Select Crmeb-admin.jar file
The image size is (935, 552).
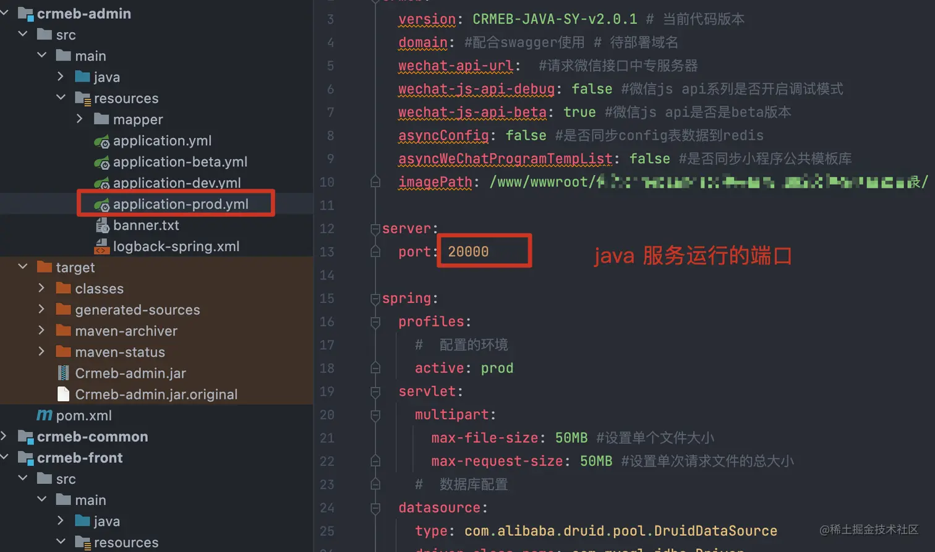pos(130,373)
